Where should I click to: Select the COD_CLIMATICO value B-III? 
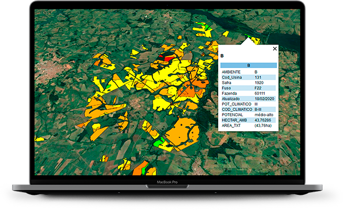258,109
